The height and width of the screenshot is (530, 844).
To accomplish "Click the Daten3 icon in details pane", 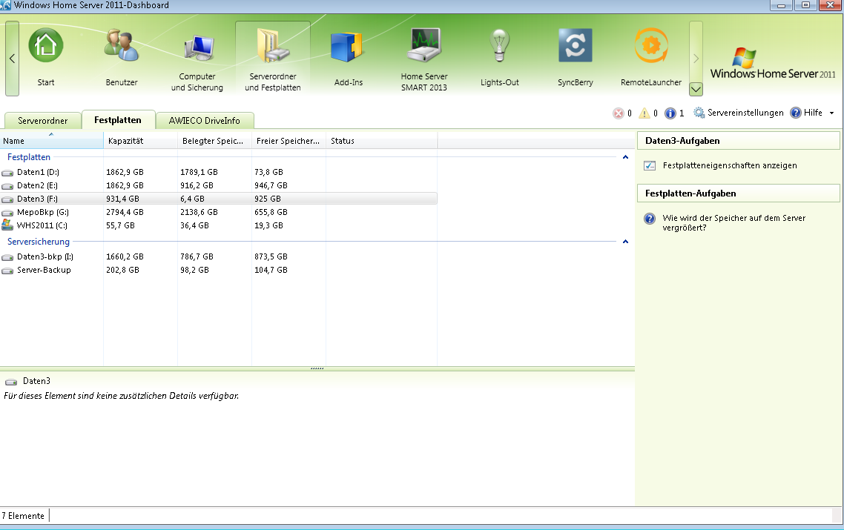I will (11, 382).
